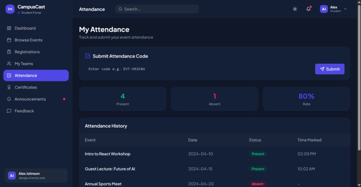View Announcements

tap(36, 99)
